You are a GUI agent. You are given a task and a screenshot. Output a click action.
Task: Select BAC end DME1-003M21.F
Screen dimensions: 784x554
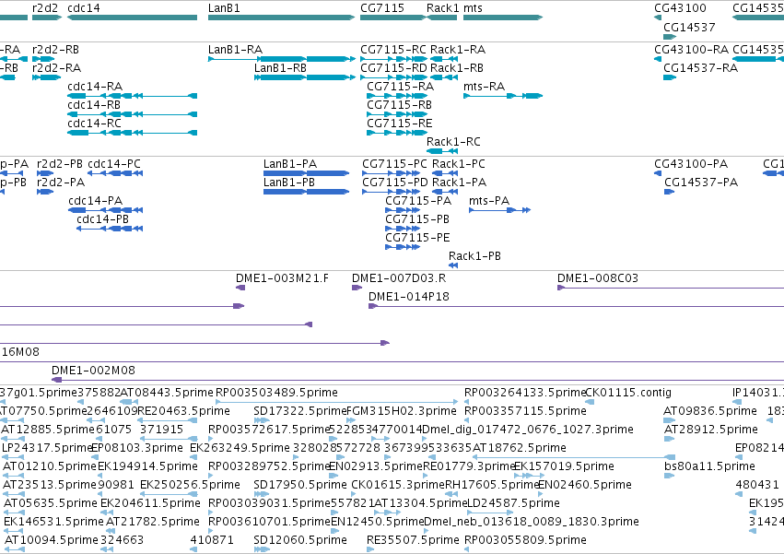[x=240, y=288]
